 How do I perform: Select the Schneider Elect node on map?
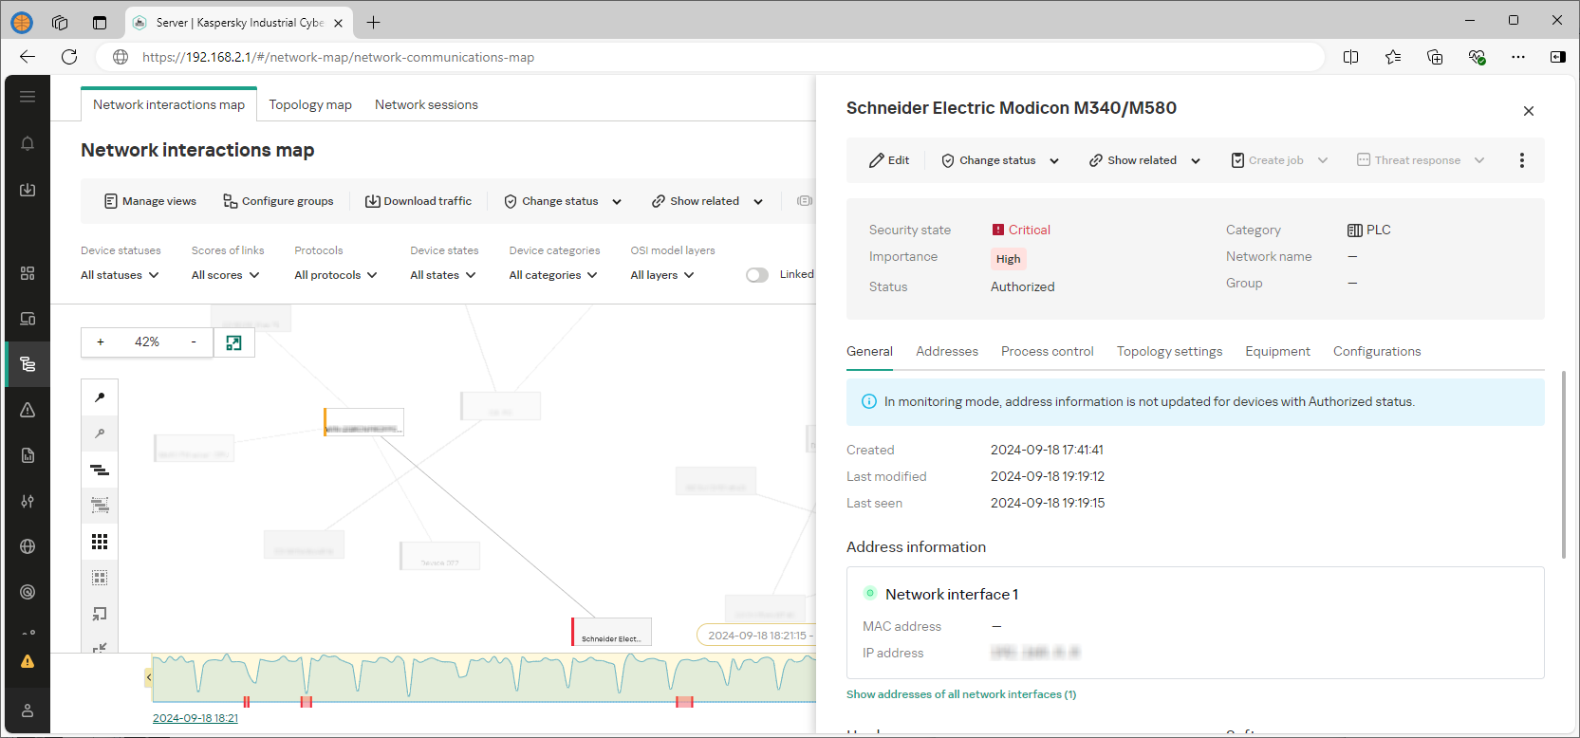611,633
